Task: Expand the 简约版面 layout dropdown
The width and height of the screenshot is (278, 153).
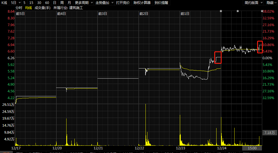Action: pyautogui.click(x=253, y=3)
